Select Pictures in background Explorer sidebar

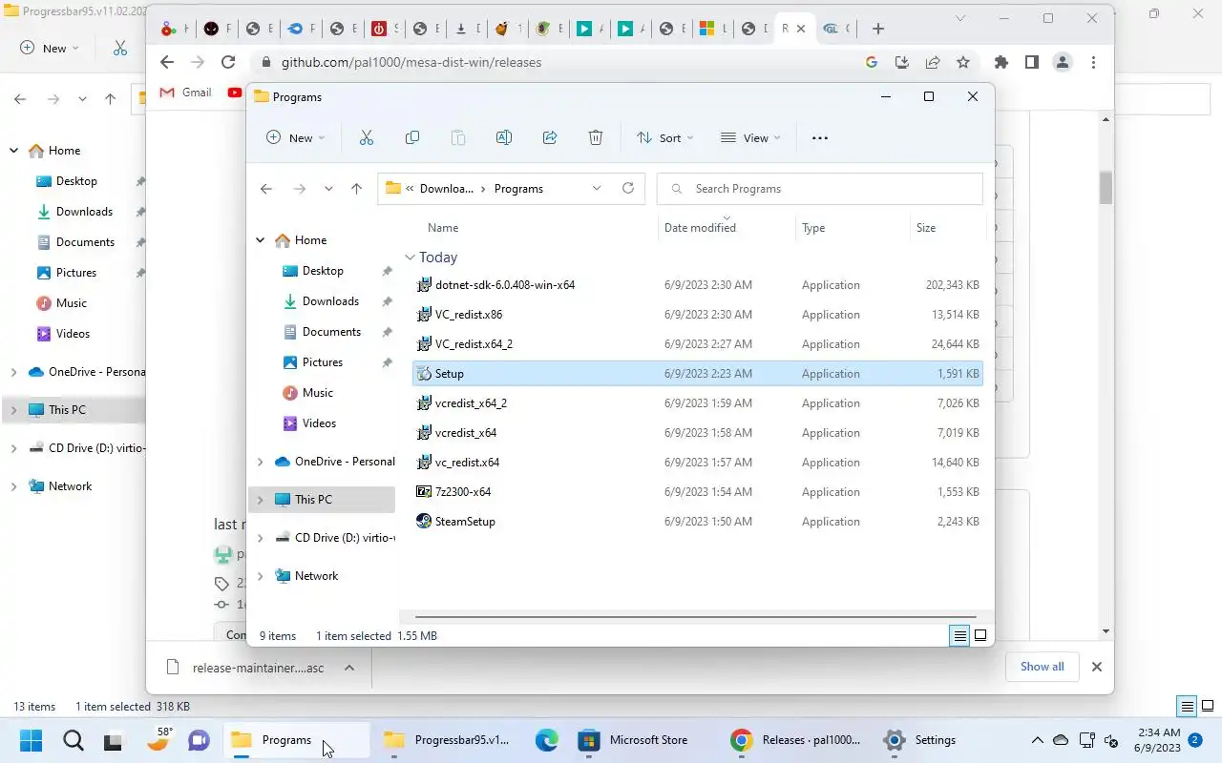click(76, 273)
